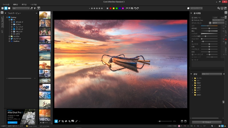
Task: Enable the Perfectly Clear checkbox
Action: click(x=192, y=20)
